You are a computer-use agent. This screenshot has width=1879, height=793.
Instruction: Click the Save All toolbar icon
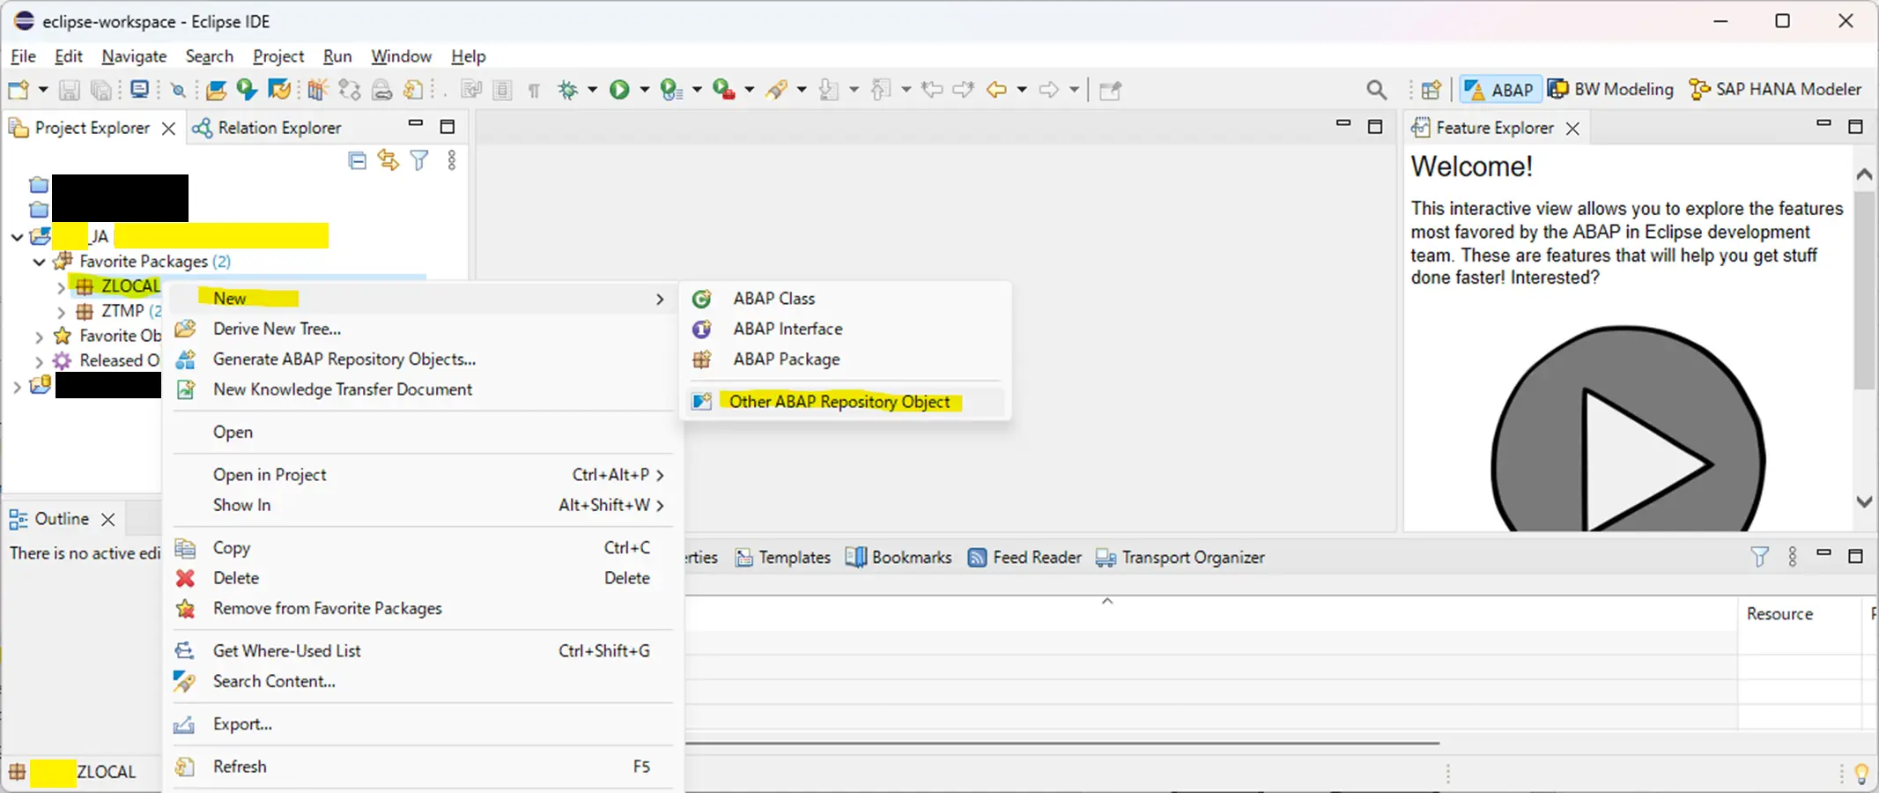[101, 90]
